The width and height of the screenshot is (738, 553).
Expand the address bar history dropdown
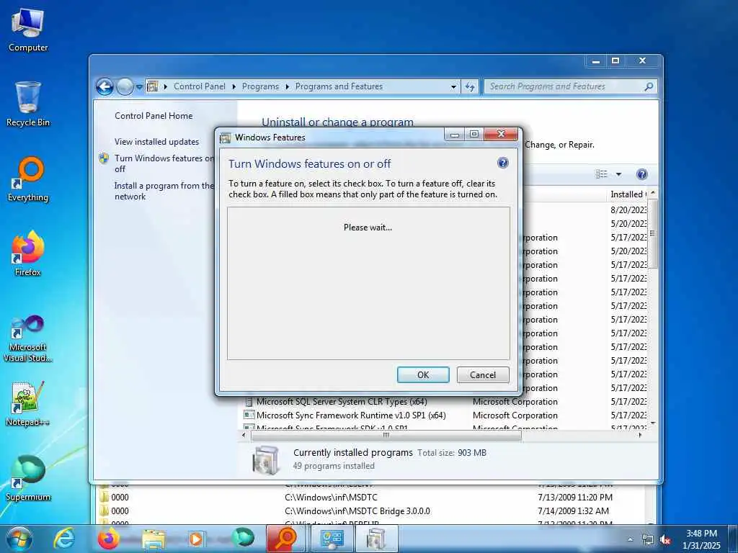[x=453, y=86]
